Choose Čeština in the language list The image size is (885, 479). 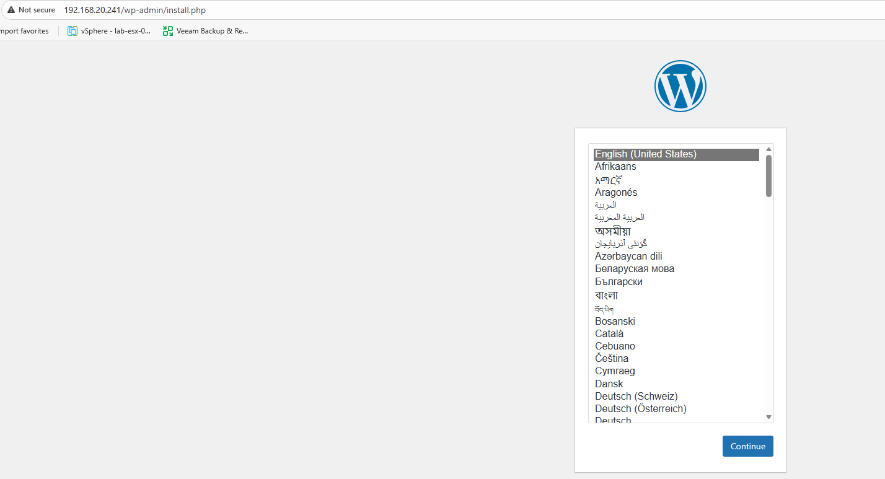(x=611, y=359)
